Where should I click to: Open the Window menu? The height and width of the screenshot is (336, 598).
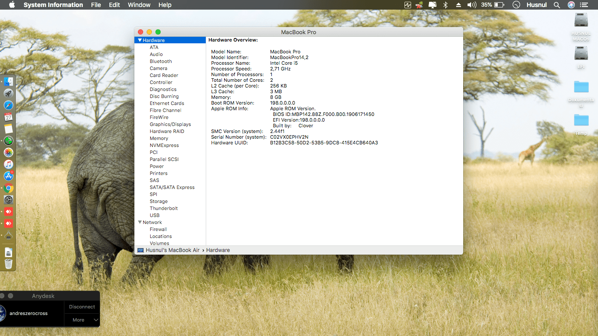click(x=139, y=5)
